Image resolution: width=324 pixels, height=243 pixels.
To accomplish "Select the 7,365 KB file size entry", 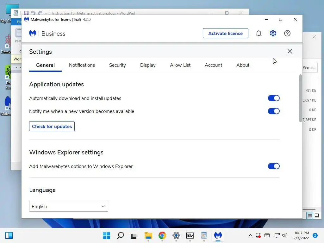I will pos(309,120).
